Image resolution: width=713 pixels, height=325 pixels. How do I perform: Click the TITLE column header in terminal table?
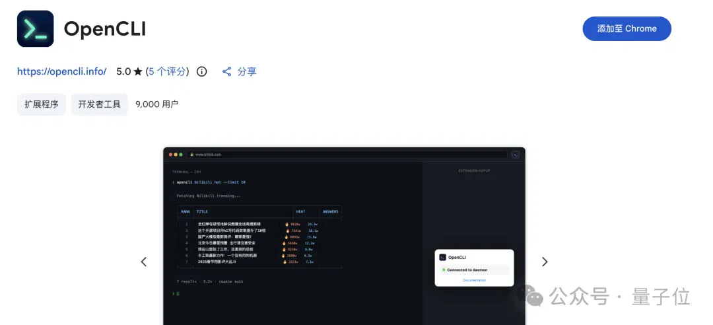click(x=202, y=211)
